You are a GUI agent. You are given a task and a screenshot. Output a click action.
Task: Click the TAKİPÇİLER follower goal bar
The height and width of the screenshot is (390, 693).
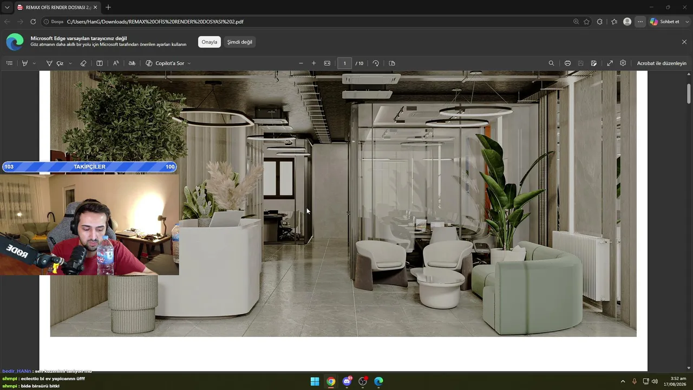(x=89, y=167)
